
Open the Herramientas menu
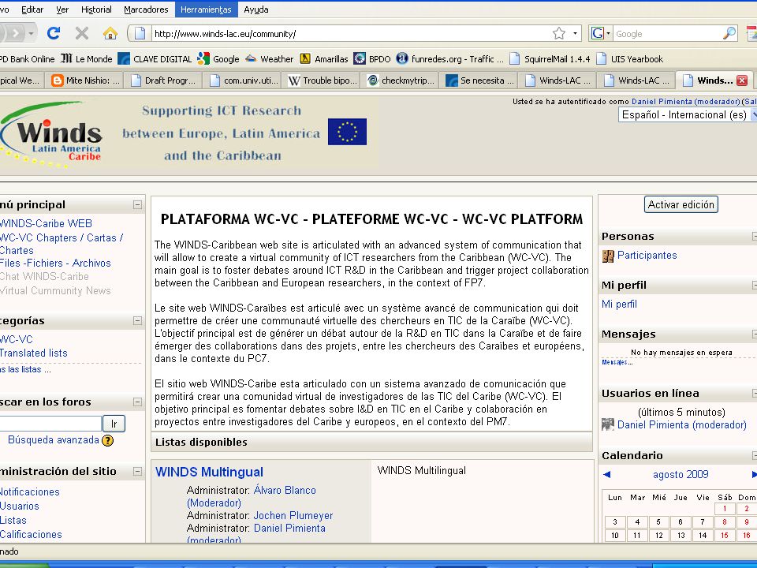point(206,9)
